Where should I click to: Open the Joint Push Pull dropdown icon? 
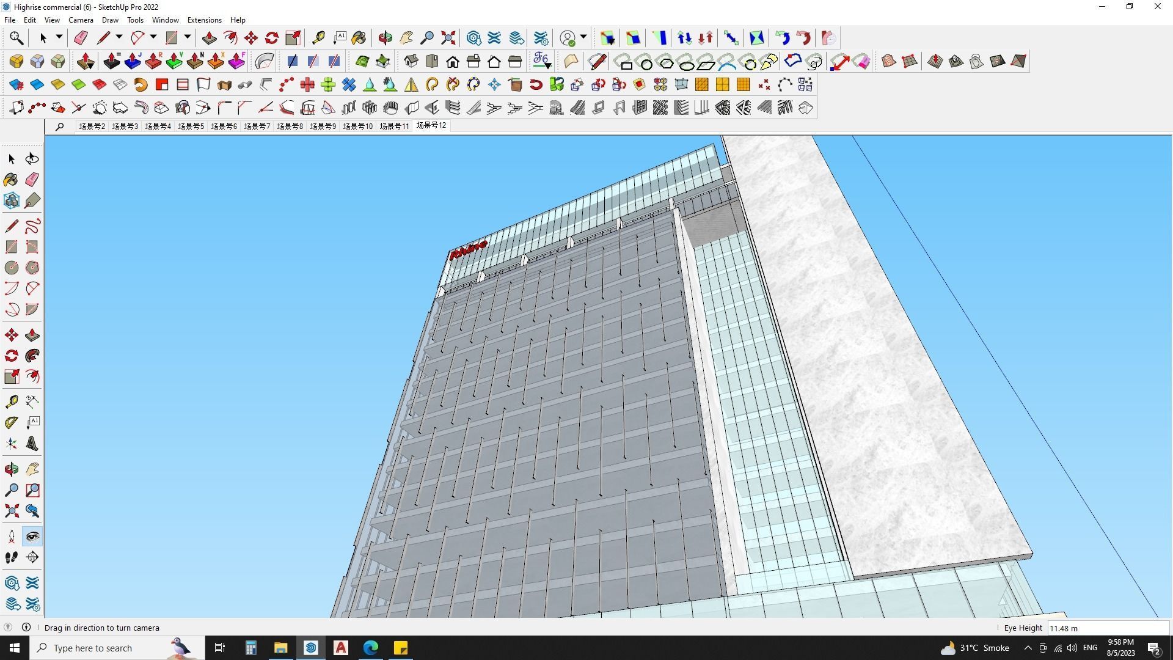[x=86, y=61]
